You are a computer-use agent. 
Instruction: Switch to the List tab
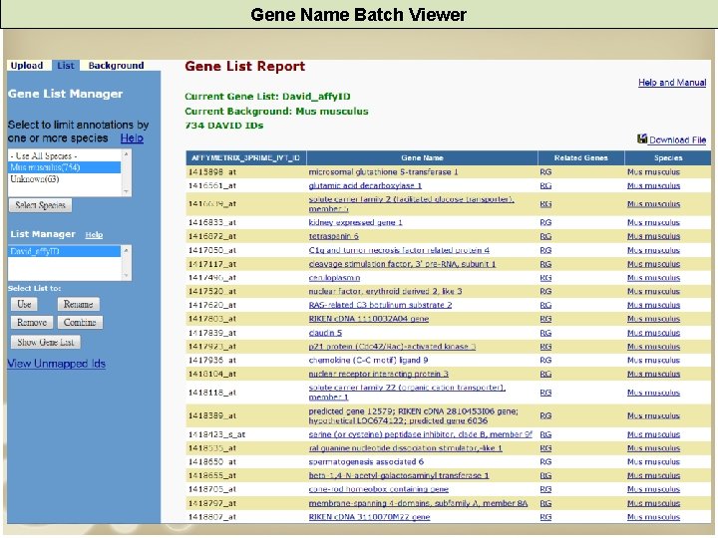[x=66, y=66]
